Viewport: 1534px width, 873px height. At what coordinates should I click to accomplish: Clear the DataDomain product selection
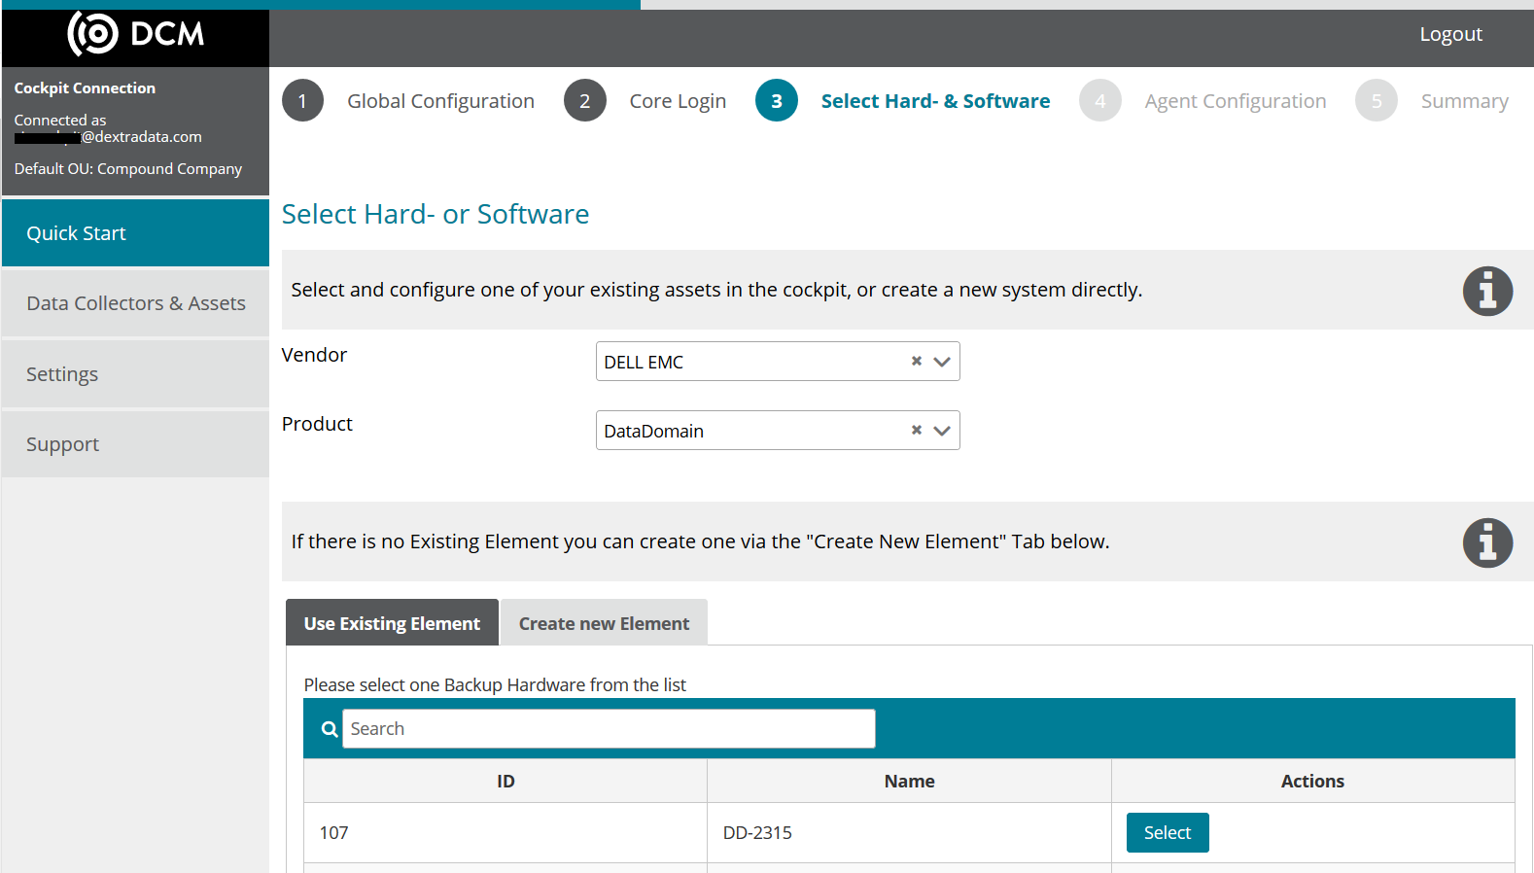point(916,430)
